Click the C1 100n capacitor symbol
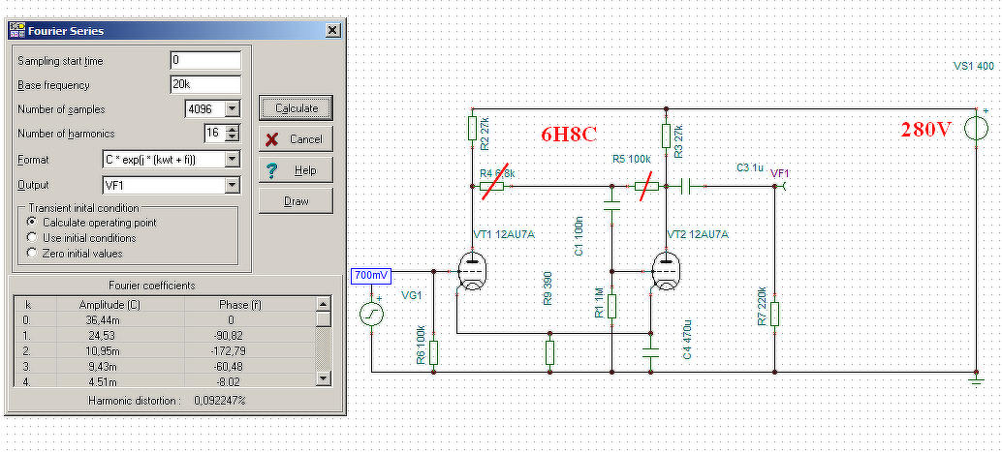The height and width of the screenshot is (452, 1002). click(x=612, y=207)
